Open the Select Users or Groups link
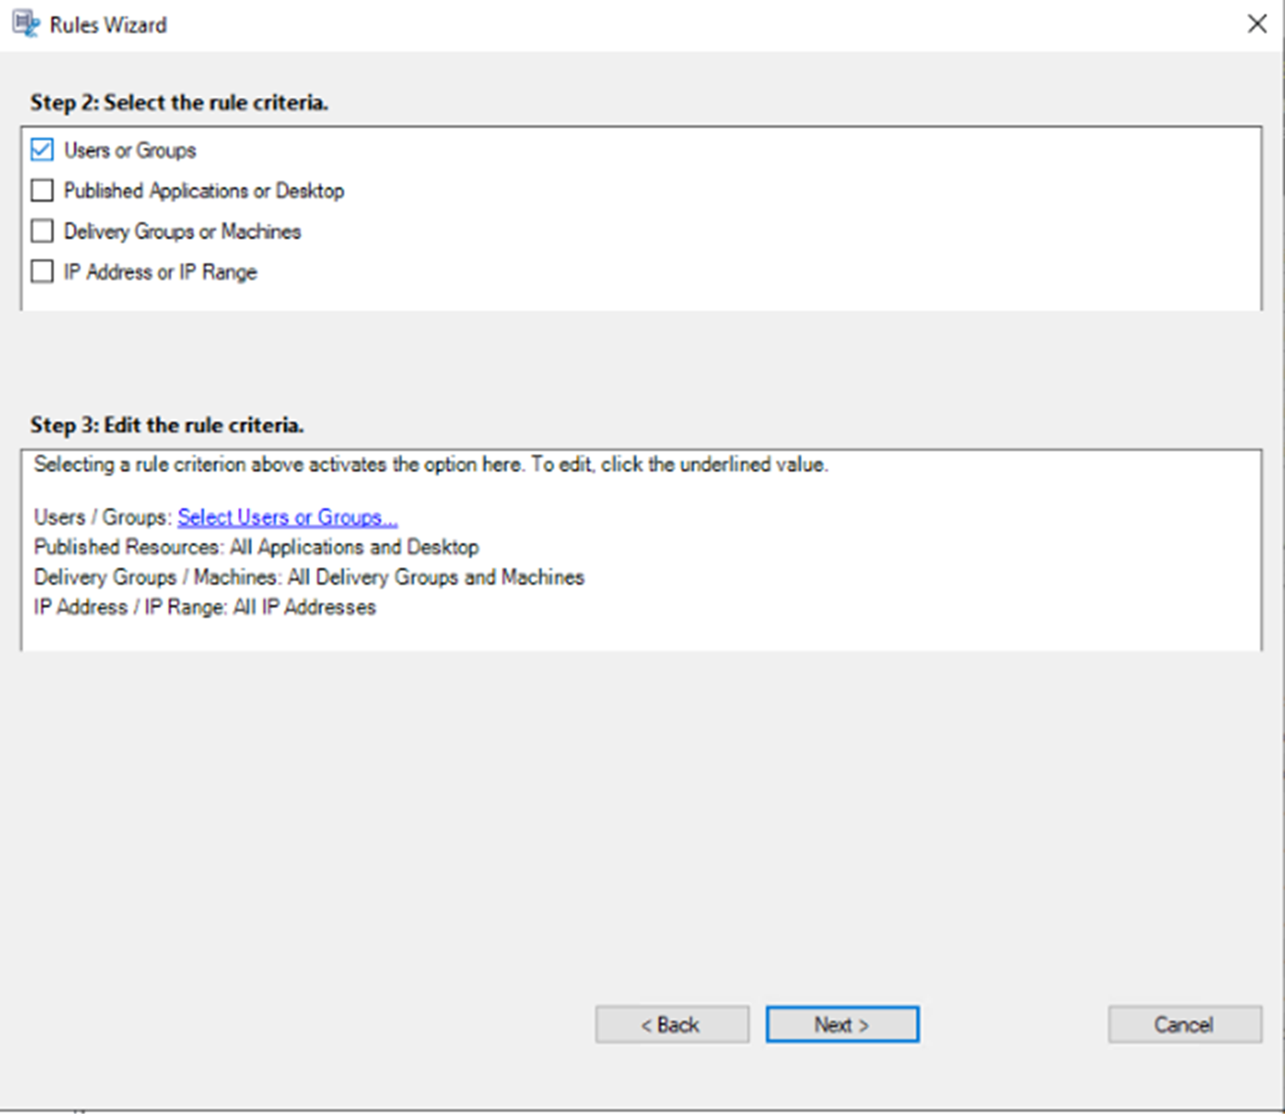1285x1114 pixels. coord(287,517)
